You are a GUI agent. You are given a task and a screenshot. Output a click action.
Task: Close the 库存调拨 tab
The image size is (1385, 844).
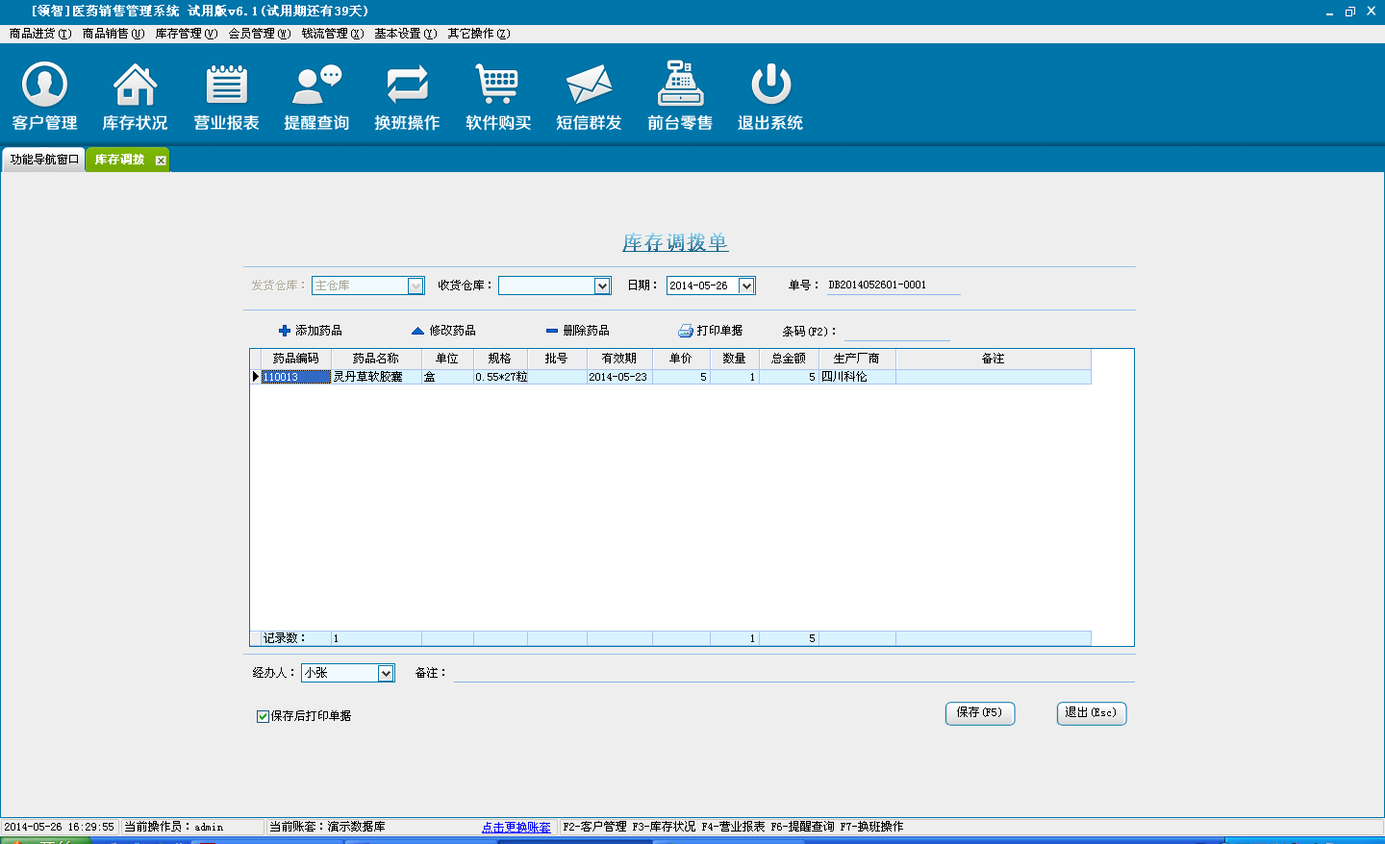(x=161, y=161)
